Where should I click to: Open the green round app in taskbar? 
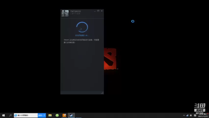(57, 115)
